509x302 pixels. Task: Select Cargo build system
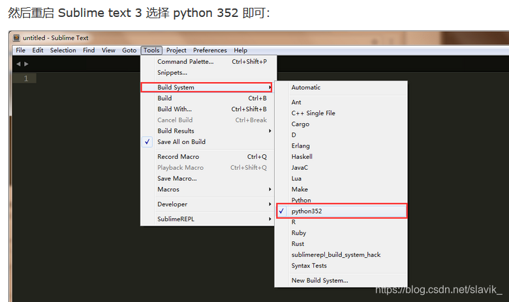click(x=341, y=124)
